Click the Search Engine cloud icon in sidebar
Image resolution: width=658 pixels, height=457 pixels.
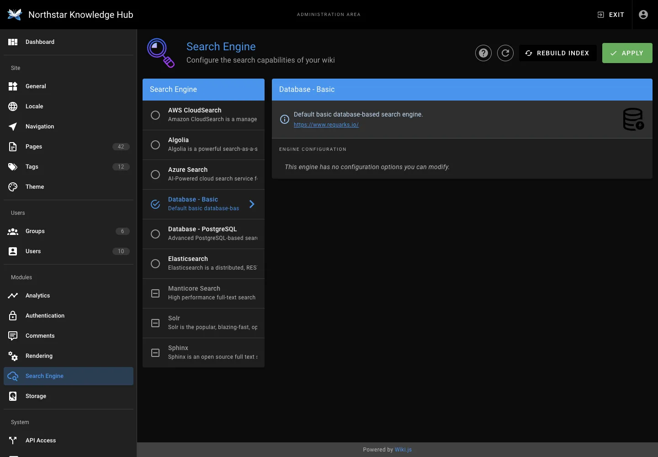point(13,376)
